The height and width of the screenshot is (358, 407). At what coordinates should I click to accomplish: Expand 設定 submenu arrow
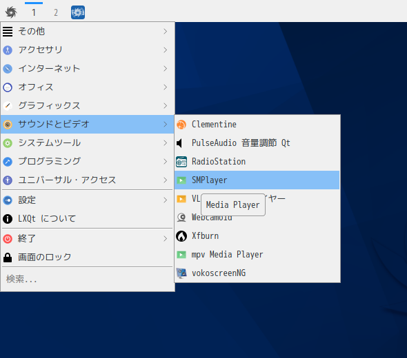pos(166,200)
